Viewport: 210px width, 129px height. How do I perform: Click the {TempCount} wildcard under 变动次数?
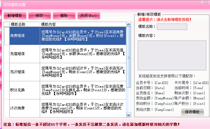164,110
